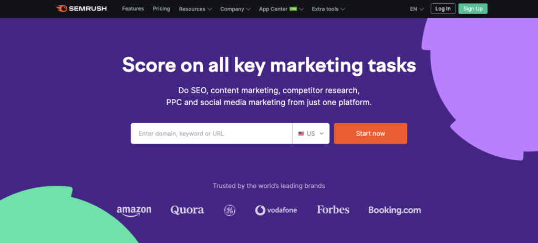538x243 pixels.
Task: Click the Vodafone brand logo
Action: (x=276, y=210)
